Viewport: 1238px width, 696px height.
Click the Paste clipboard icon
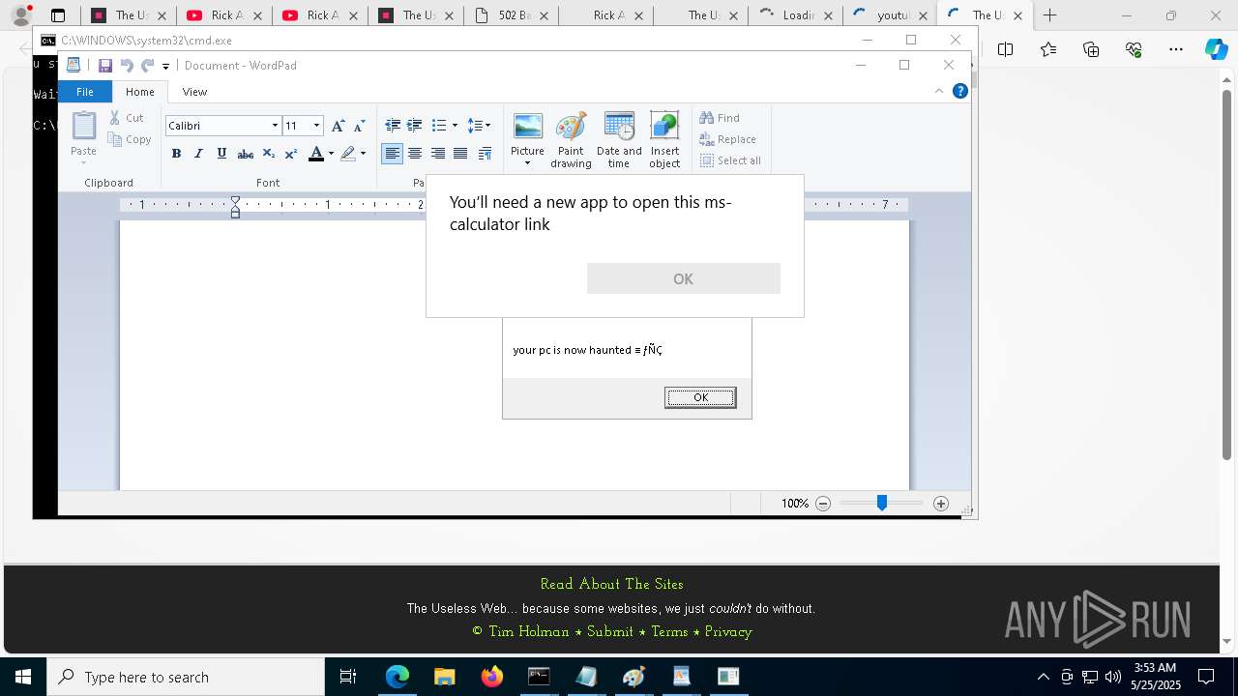click(84, 126)
